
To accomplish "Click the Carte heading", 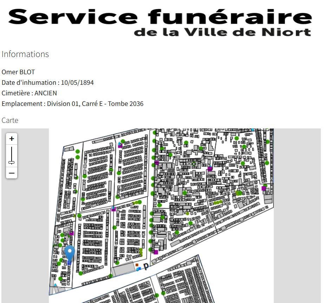I will click(x=10, y=120).
